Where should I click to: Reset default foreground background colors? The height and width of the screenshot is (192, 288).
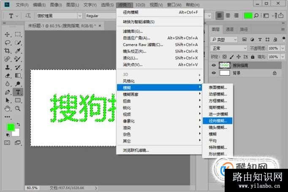pos(8,135)
